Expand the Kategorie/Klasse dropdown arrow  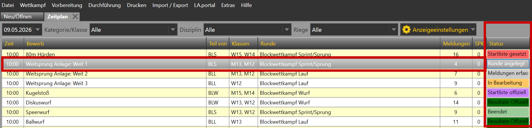coord(173,30)
